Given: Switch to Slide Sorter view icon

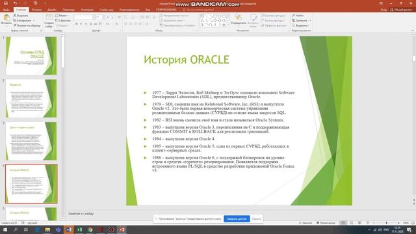Looking at the screenshot, I should click(352, 223).
